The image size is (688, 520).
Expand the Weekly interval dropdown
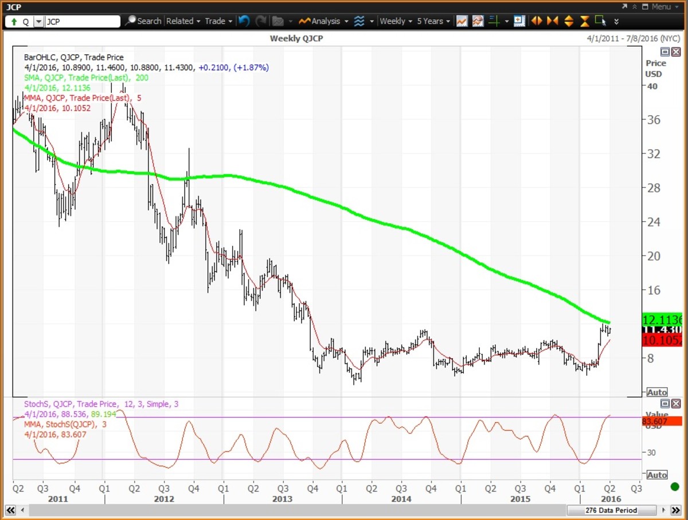(x=396, y=21)
